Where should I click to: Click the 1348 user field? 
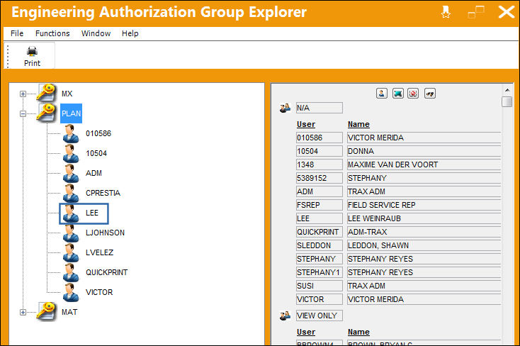(x=320, y=164)
